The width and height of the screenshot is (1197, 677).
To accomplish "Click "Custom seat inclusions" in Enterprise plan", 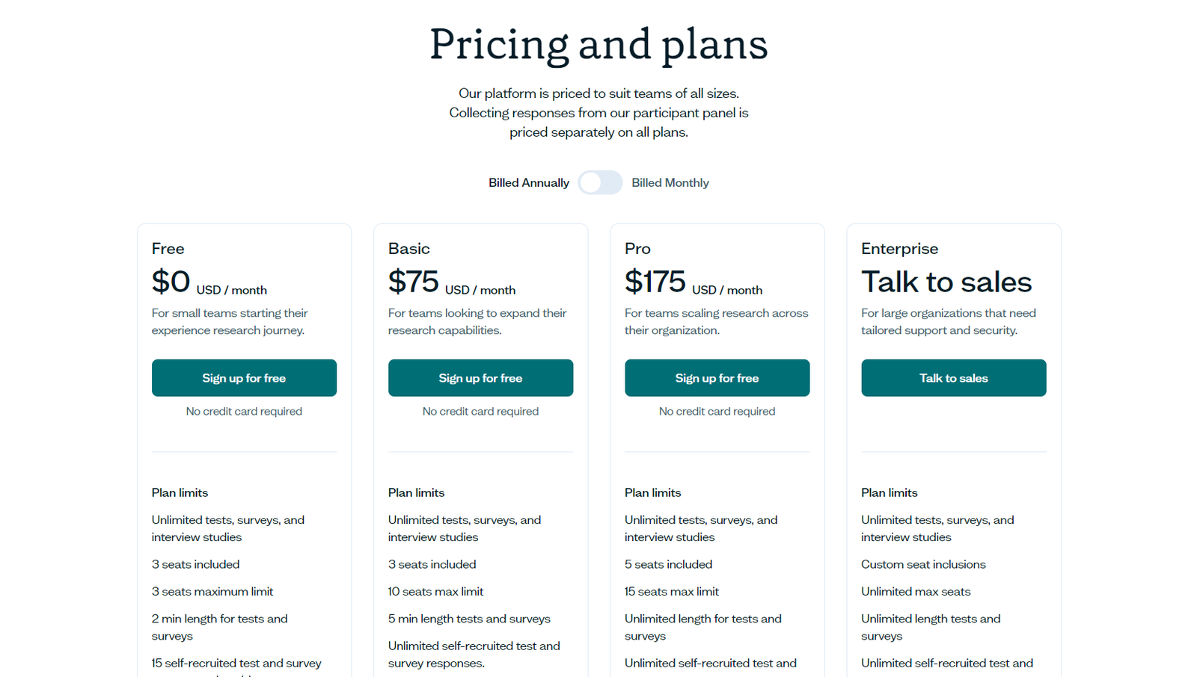I will 922,564.
